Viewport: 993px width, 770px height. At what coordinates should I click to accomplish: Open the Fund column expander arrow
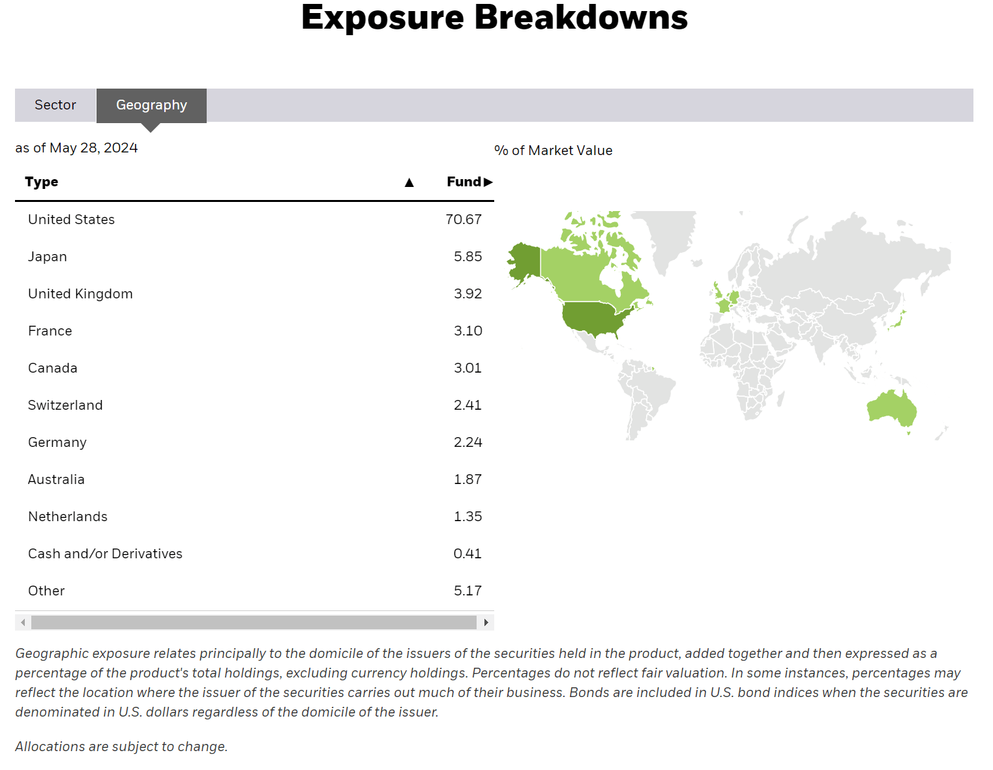coord(488,182)
